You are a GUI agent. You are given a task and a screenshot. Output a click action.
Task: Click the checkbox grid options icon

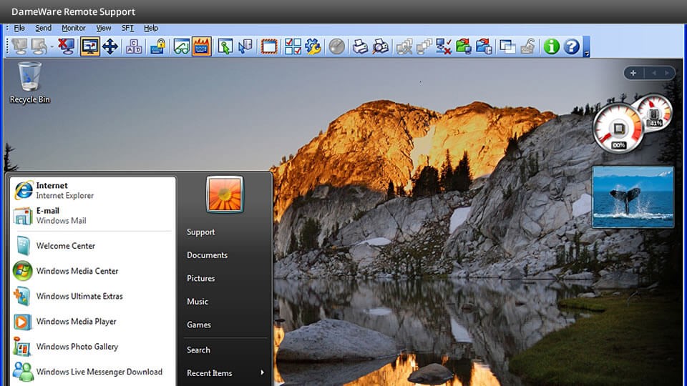click(293, 46)
